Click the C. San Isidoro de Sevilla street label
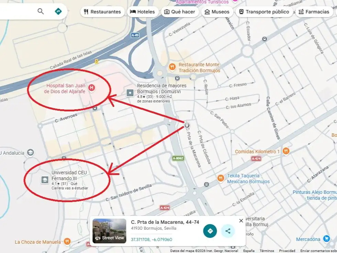The image size is (337, 253). tap(128, 192)
